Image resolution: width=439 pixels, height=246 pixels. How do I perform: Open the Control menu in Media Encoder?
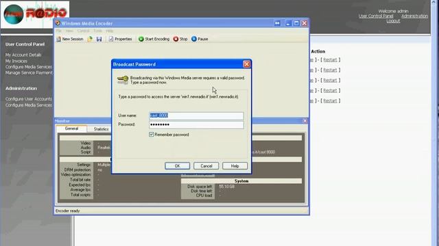[x=84, y=31]
